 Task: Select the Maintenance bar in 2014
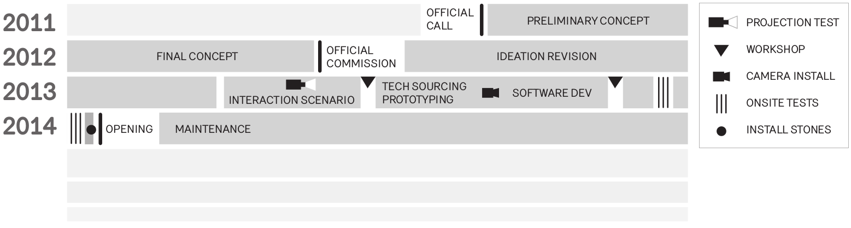pos(422,129)
